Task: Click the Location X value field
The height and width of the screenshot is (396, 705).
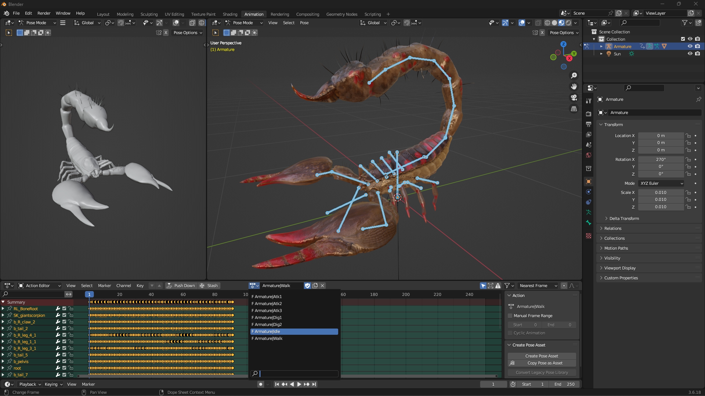Action: (661, 136)
